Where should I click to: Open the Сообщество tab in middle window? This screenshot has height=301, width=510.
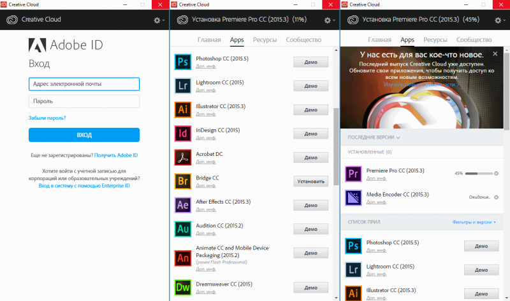(303, 39)
